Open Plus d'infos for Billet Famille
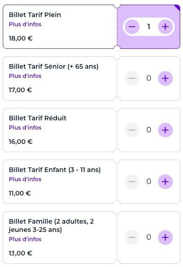 point(25,239)
